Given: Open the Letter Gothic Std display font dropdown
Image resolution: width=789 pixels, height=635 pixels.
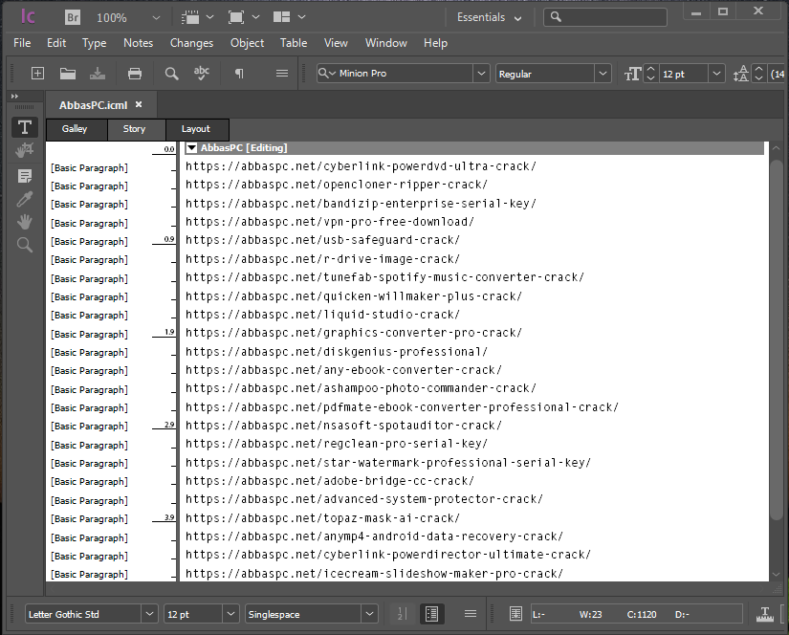Looking at the screenshot, I should 149,614.
